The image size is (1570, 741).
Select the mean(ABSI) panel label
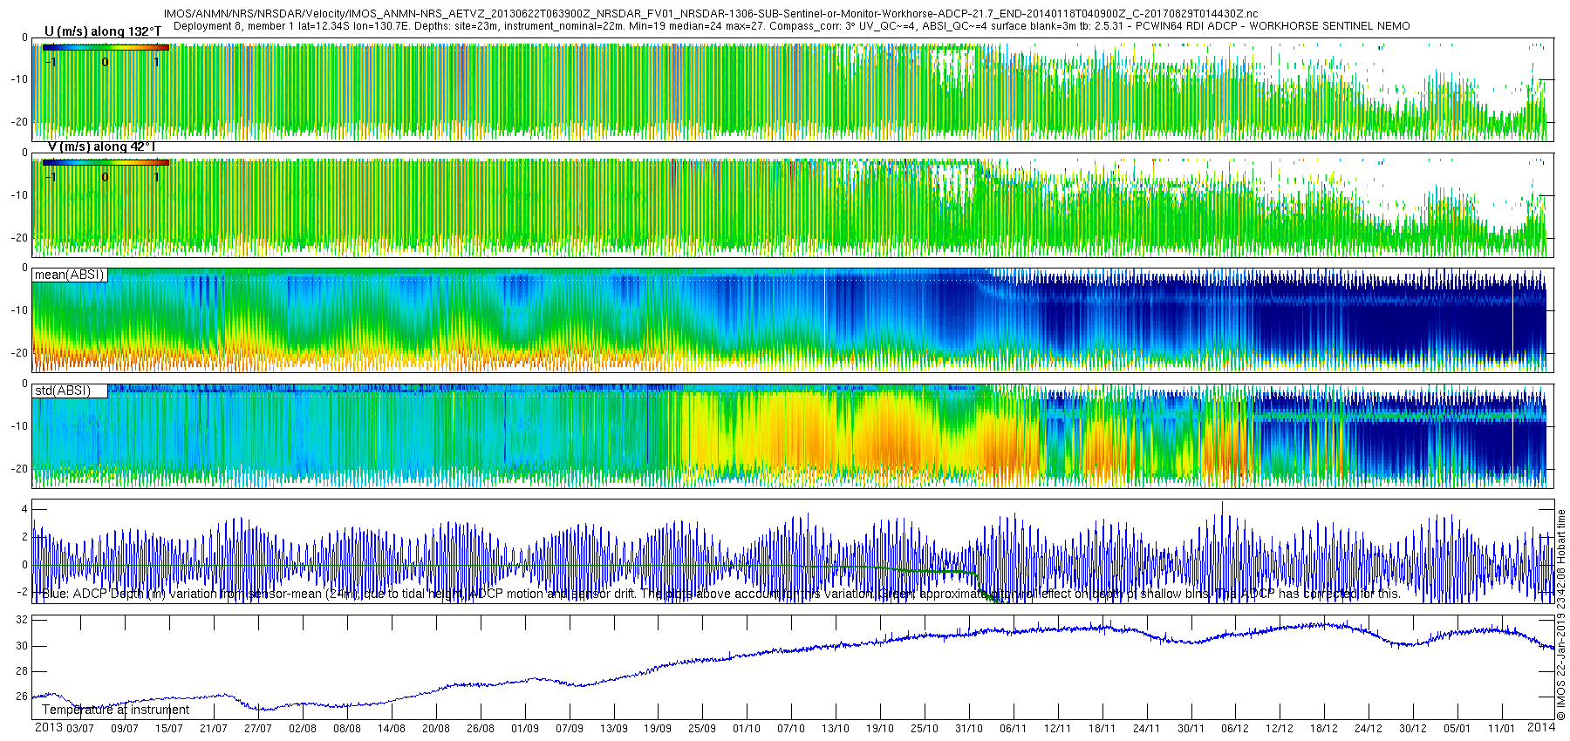point(70,275)
